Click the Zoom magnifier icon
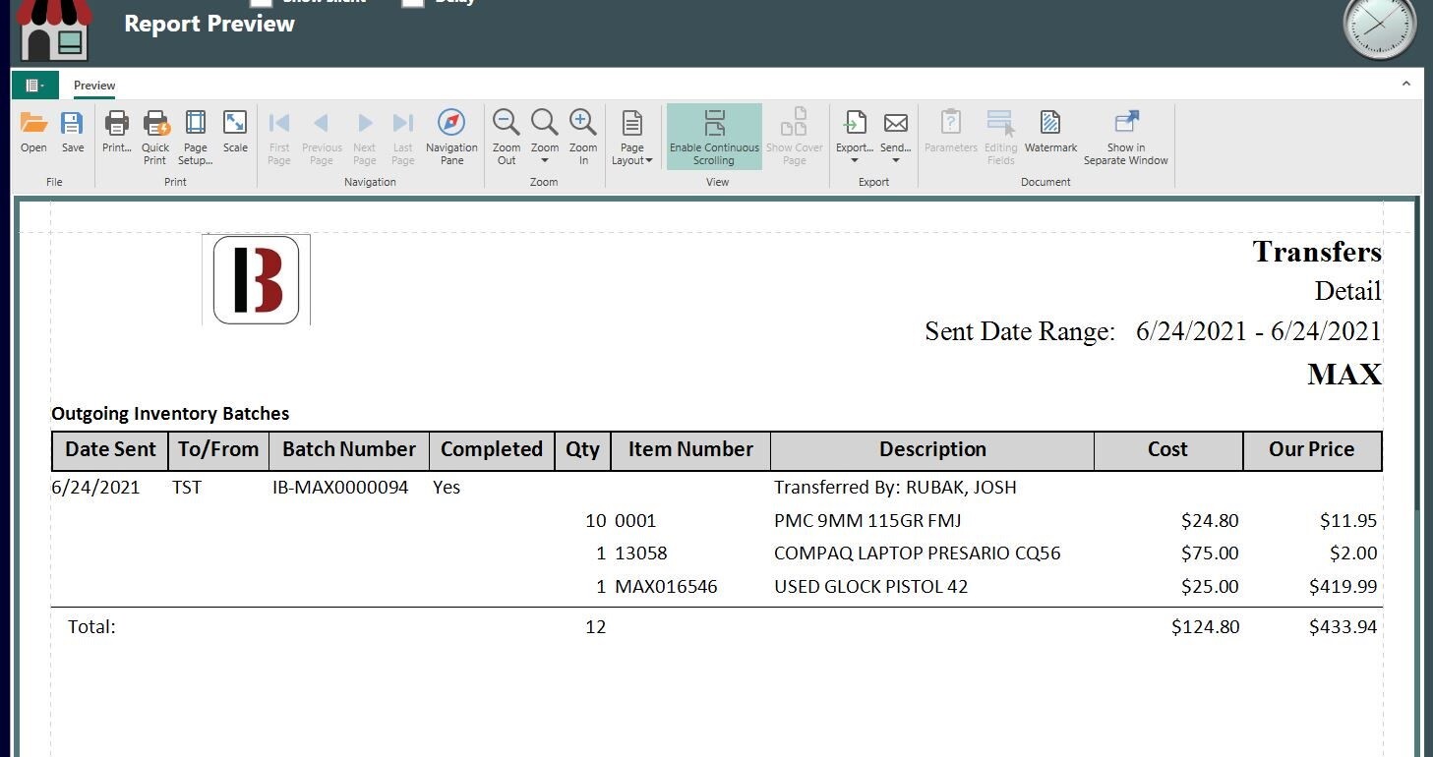 545,123
